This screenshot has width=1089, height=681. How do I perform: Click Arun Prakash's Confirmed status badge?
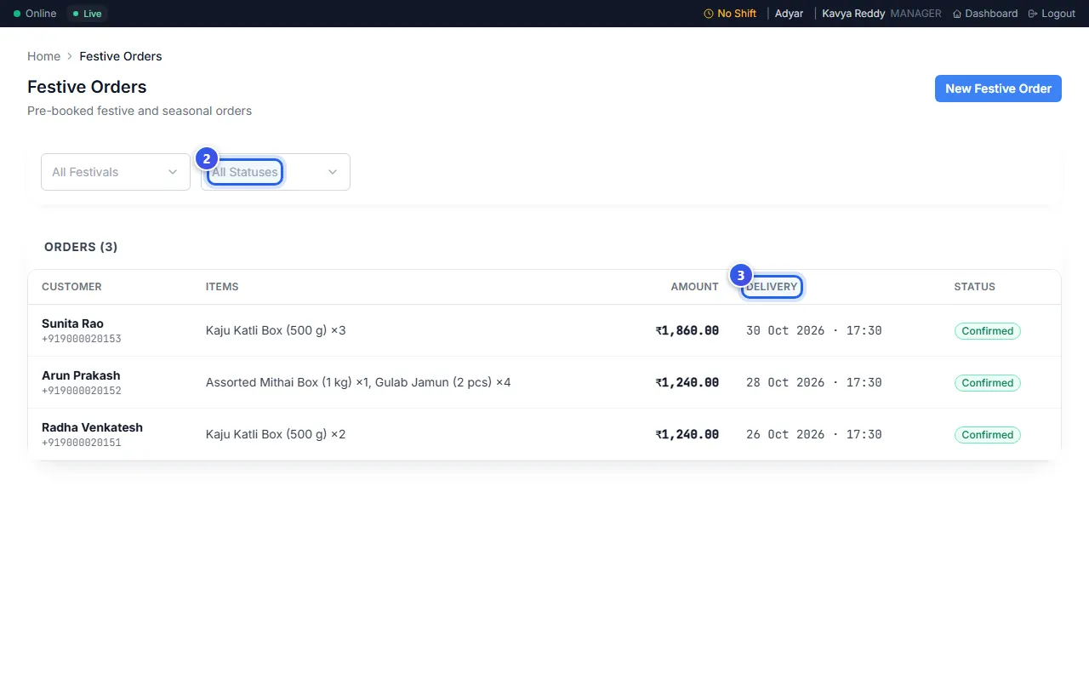click(x=987, y=383)
